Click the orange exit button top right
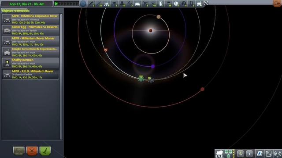Viewport: 282px width, 158px height. (277, 3)
